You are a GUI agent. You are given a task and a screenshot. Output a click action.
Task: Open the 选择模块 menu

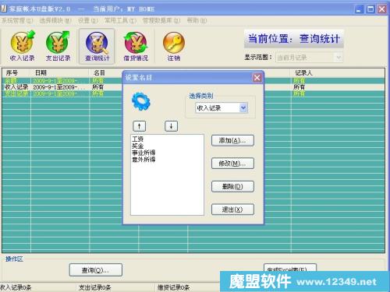point(55,20)
